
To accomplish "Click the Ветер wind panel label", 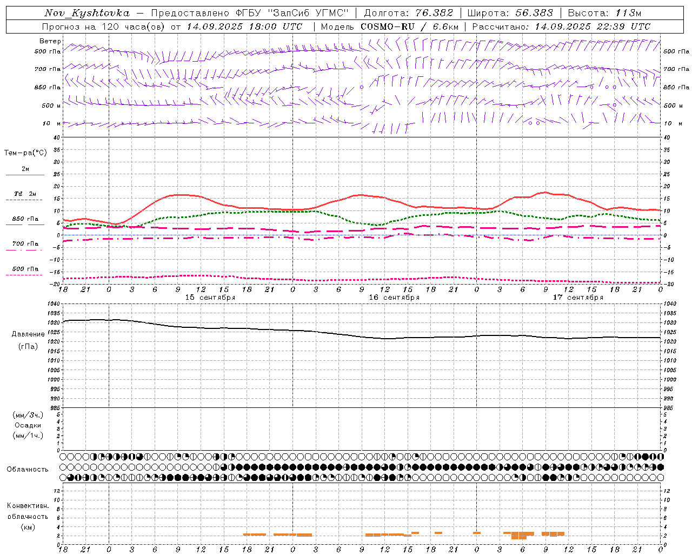I will [x=50, y=41].
